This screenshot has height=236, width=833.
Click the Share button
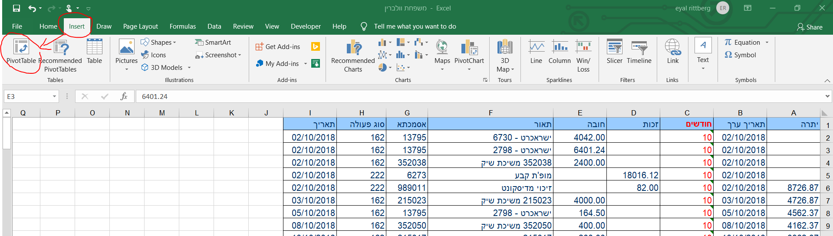810,27
